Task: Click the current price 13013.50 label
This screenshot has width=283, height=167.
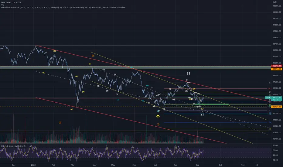Action: [277, 97]
